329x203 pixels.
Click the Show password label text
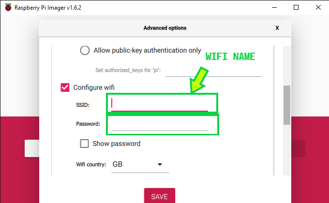[116, 144]
